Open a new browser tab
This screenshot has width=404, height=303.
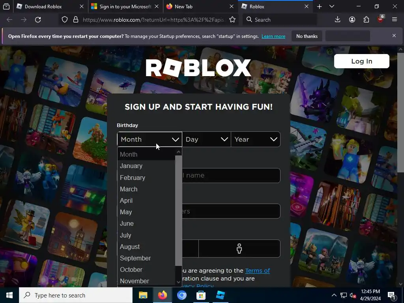point(319,7)
